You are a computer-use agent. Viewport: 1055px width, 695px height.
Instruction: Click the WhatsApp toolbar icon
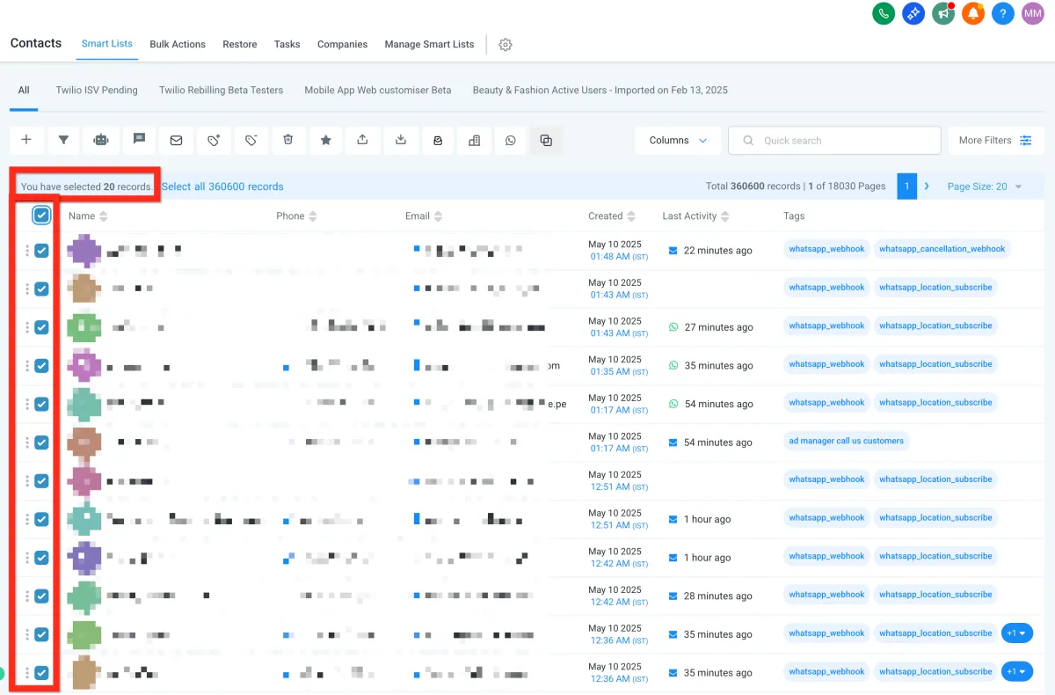510,140
